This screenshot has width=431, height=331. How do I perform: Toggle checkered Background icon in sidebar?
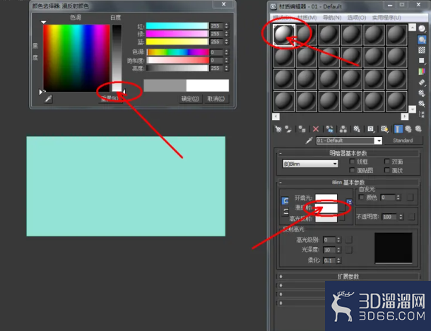pyautogui.click(x=422, y=50)
